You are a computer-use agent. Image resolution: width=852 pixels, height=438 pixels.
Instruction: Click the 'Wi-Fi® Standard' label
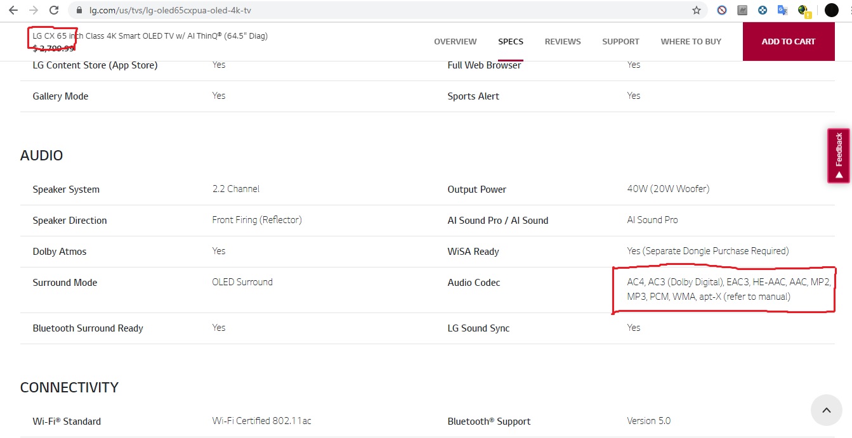tap(67, 422)
